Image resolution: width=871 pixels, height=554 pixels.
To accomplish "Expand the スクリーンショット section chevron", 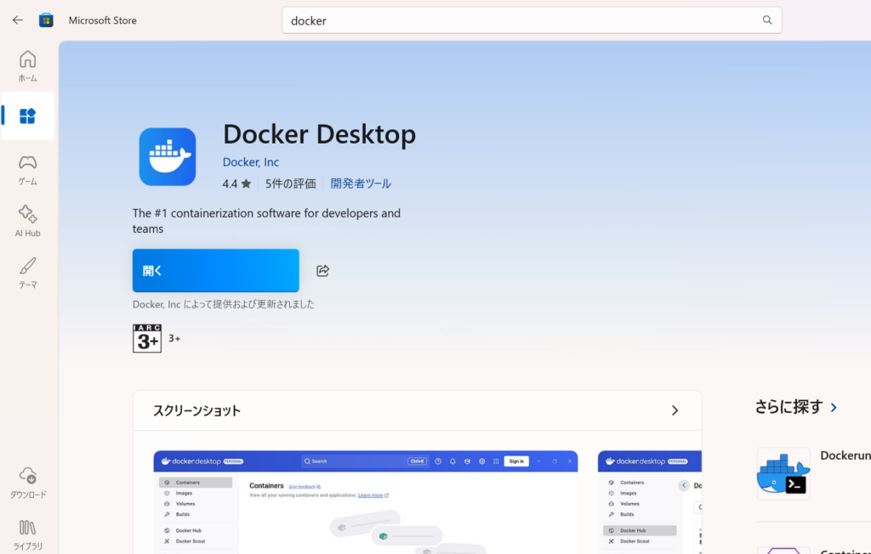I will tap(675, 410).
